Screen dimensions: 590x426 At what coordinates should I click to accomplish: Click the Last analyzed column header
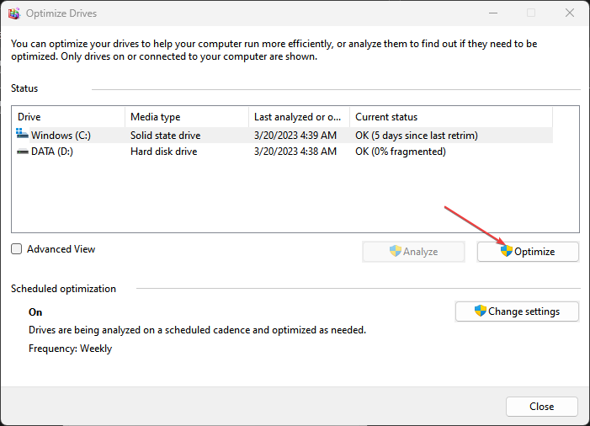click(299, 117)
